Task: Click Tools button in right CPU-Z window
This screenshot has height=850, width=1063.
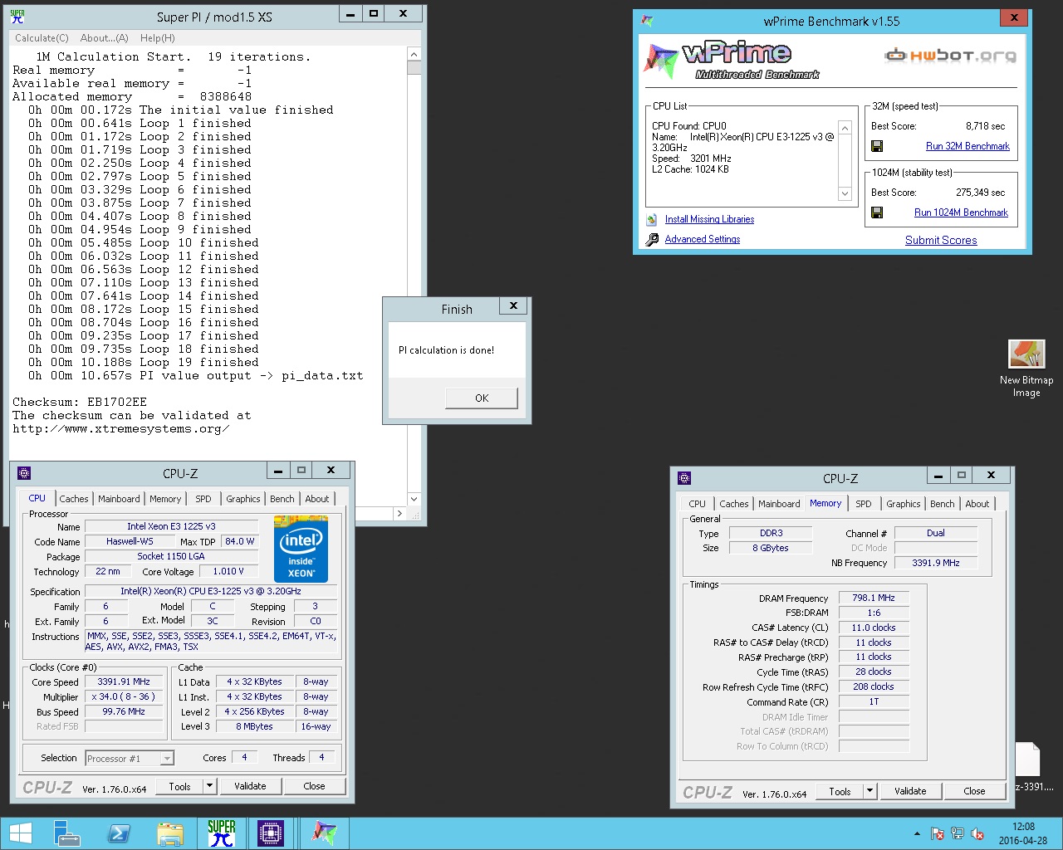Action: (x=840, y=791)
